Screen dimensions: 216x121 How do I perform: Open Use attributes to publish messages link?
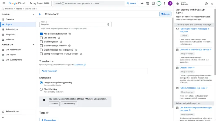195,109
